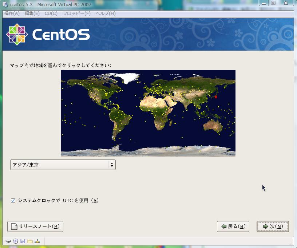Click Australia on the world map
The image size is (297, 248).
pos(212,126)
